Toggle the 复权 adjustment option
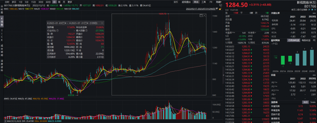317x123 pixels. coord(176,2)
